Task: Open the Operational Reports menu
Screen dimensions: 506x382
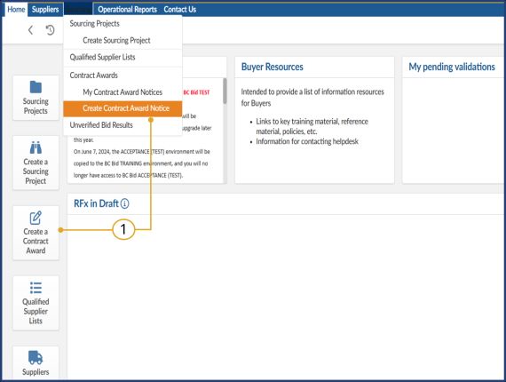Action: click(x=128, y=10)
